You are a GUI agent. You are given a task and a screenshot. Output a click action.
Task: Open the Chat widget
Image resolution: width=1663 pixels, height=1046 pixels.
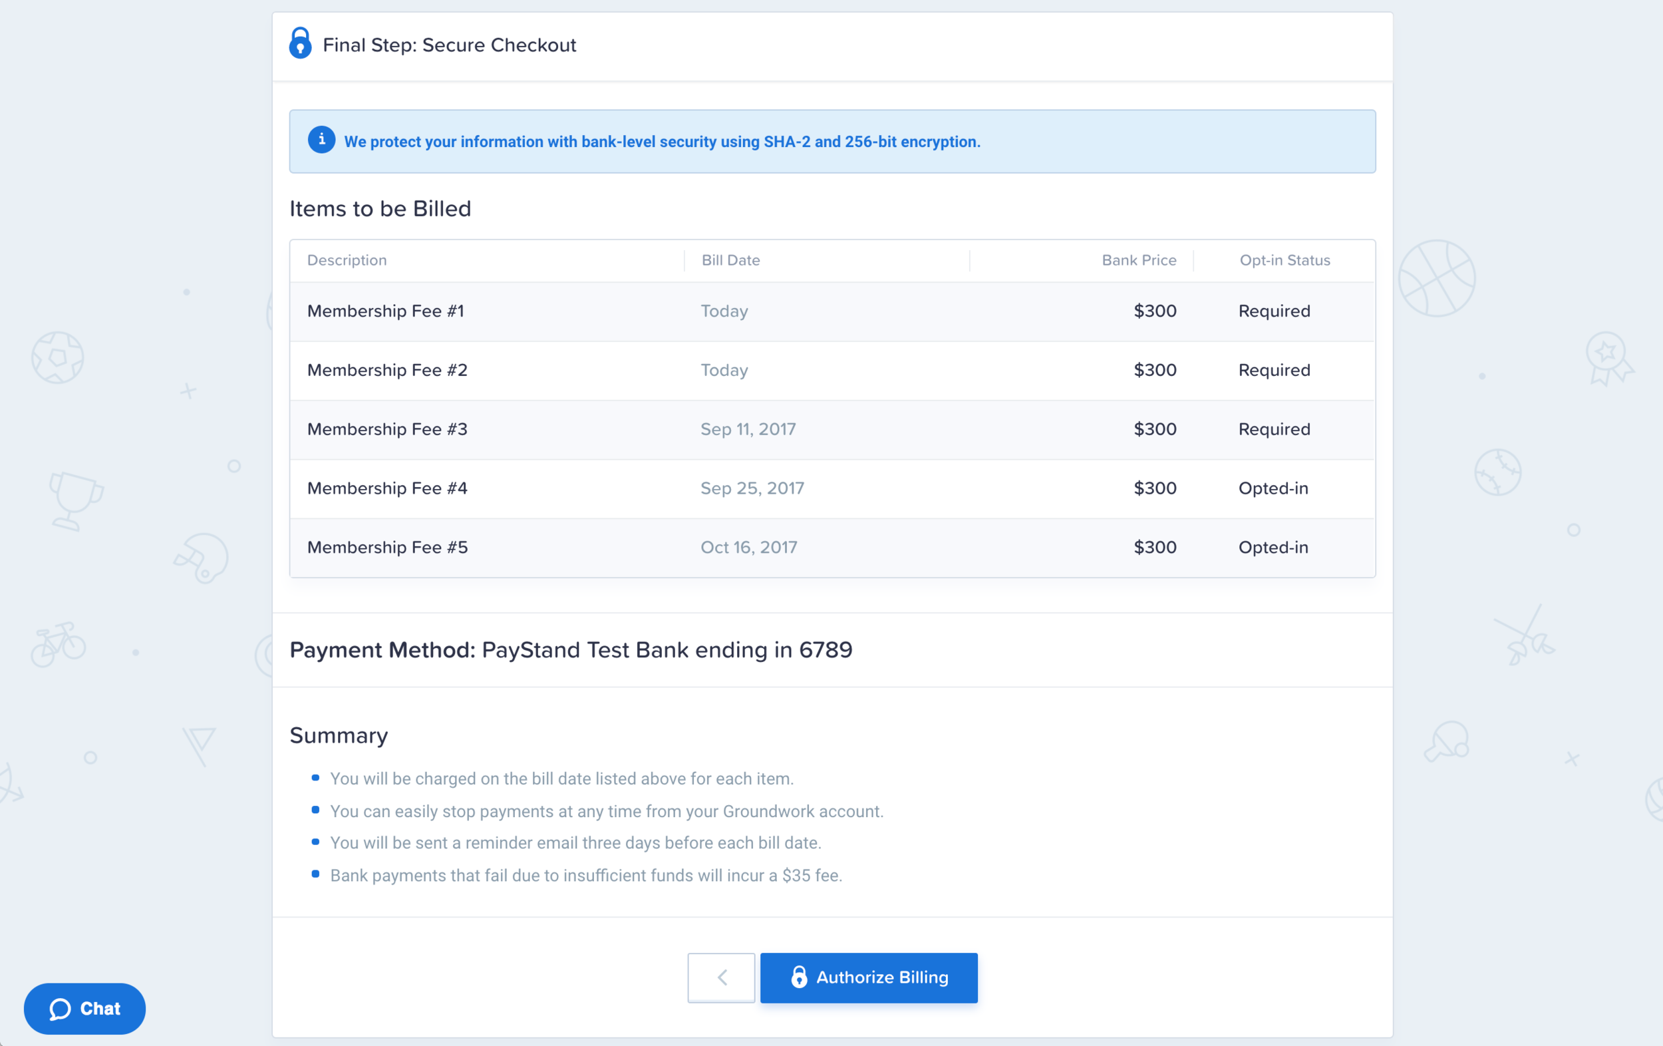(84, 1008)
